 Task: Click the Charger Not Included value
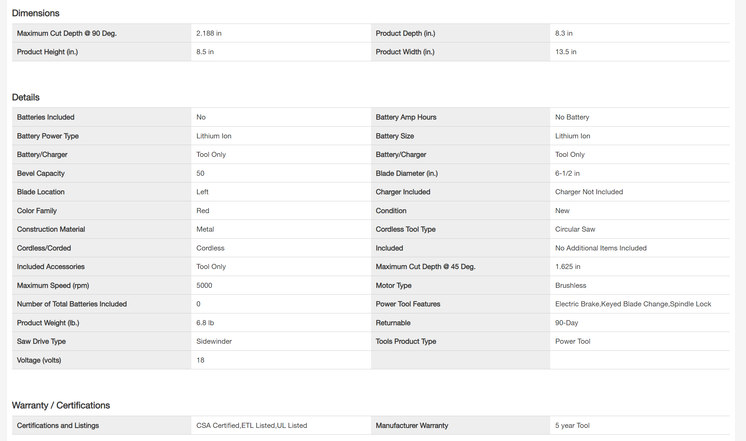589,192
